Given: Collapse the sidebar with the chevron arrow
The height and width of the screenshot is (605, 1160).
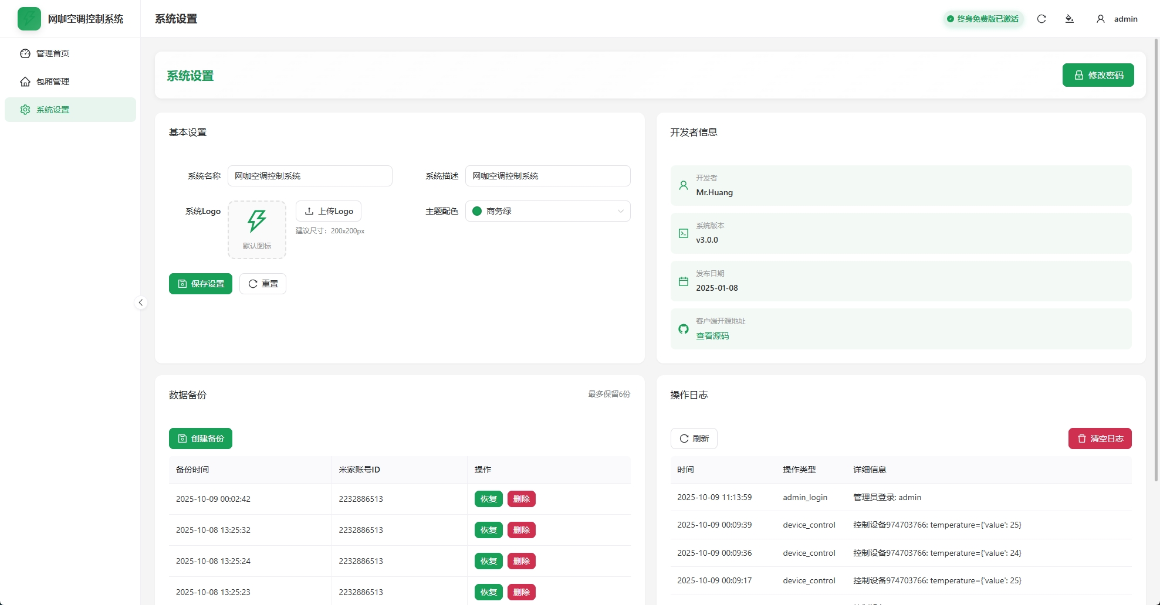Looking at the screenshot, I should click(x=141, y=302).
